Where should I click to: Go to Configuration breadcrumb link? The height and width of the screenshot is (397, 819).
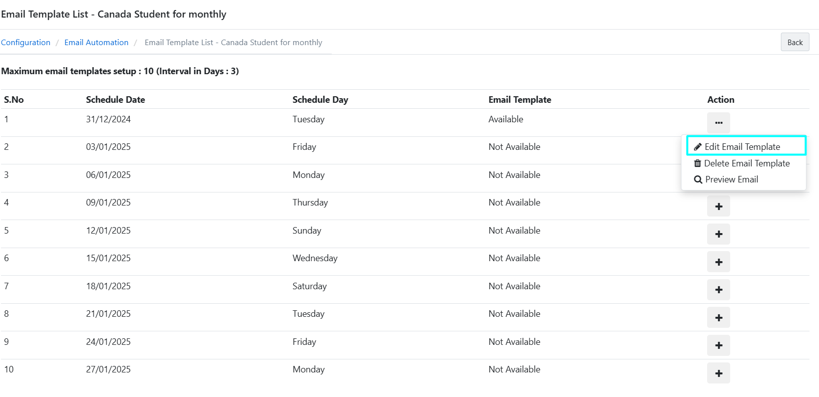click(x=26, y=43)
